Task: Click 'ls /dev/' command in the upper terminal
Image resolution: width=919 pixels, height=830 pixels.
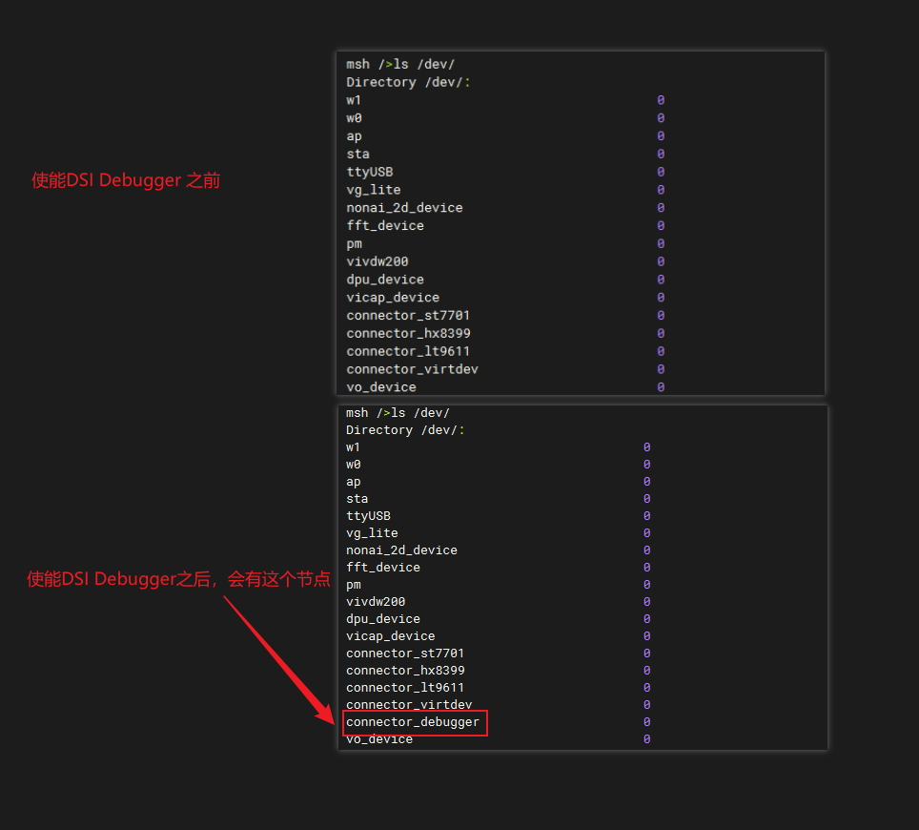Action: [423, 64]
